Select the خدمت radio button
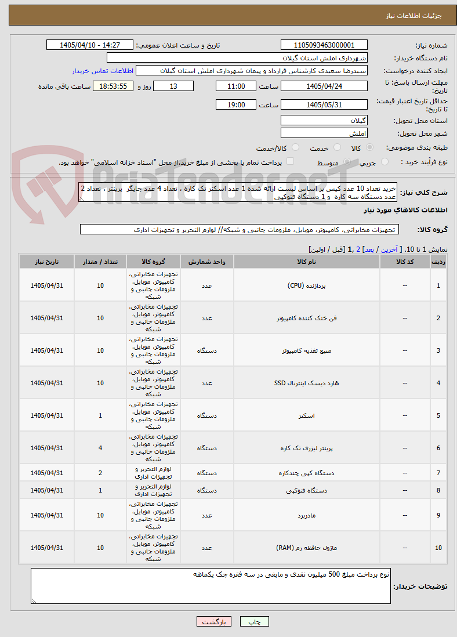This screenshot has width=457, height=637. [337, 147]
